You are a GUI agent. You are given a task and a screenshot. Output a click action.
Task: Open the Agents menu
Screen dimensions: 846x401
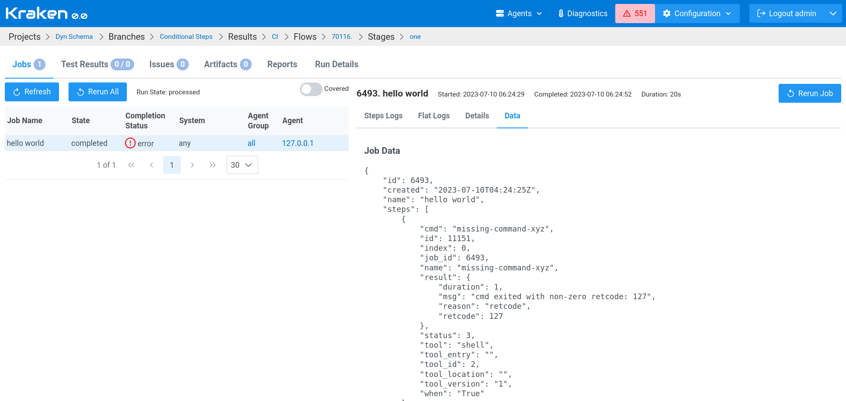(x=519, y=14)
